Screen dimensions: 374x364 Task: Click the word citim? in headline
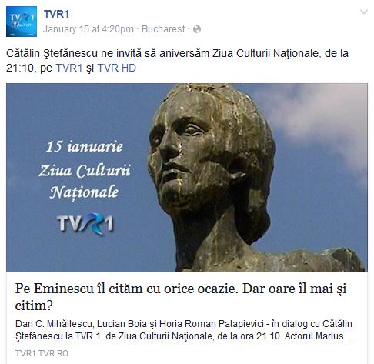(34, 306)
